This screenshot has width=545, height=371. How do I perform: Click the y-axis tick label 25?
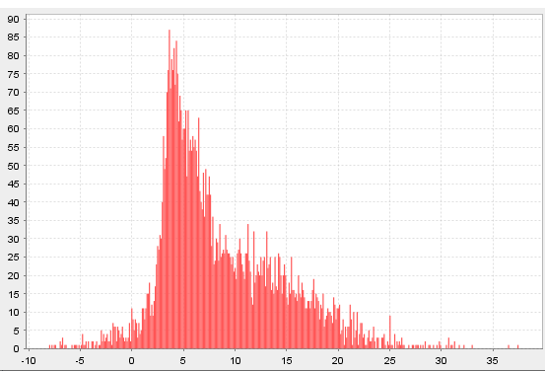pos(13,258)
